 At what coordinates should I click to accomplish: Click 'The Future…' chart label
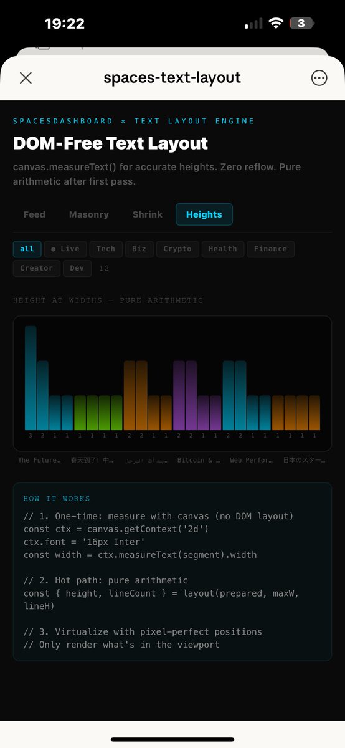coord(39,460)
